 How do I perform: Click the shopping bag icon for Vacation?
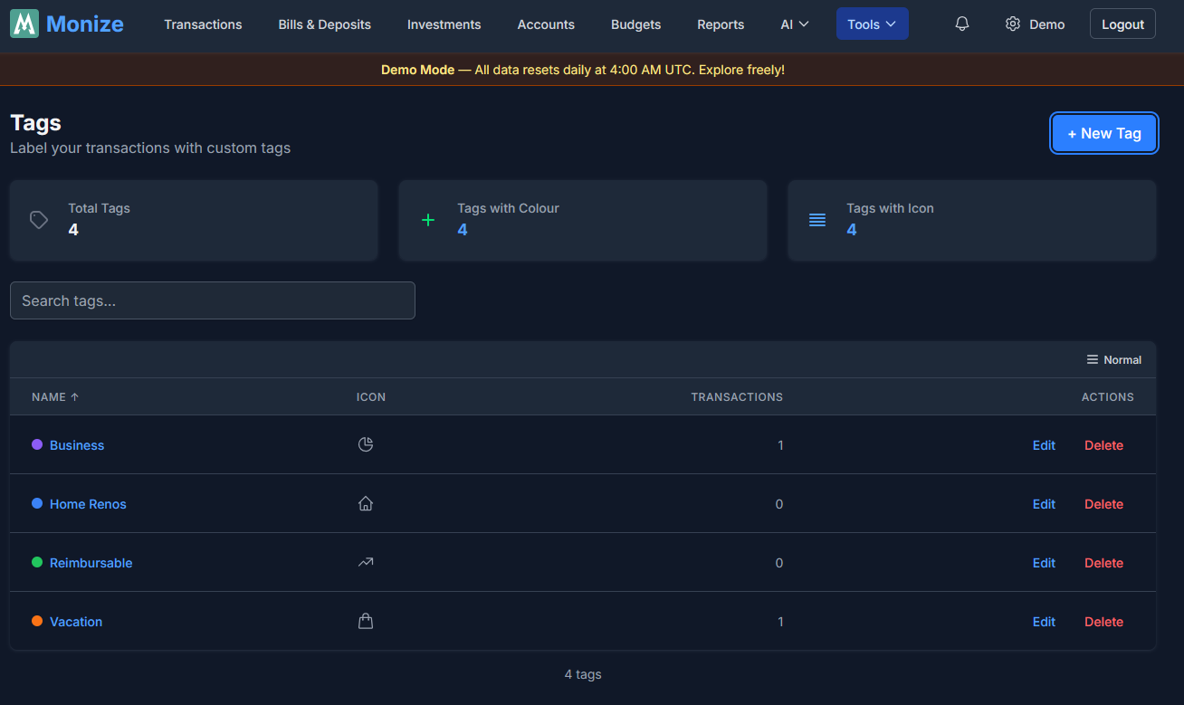pyautogui.click(x=366, y=621)
